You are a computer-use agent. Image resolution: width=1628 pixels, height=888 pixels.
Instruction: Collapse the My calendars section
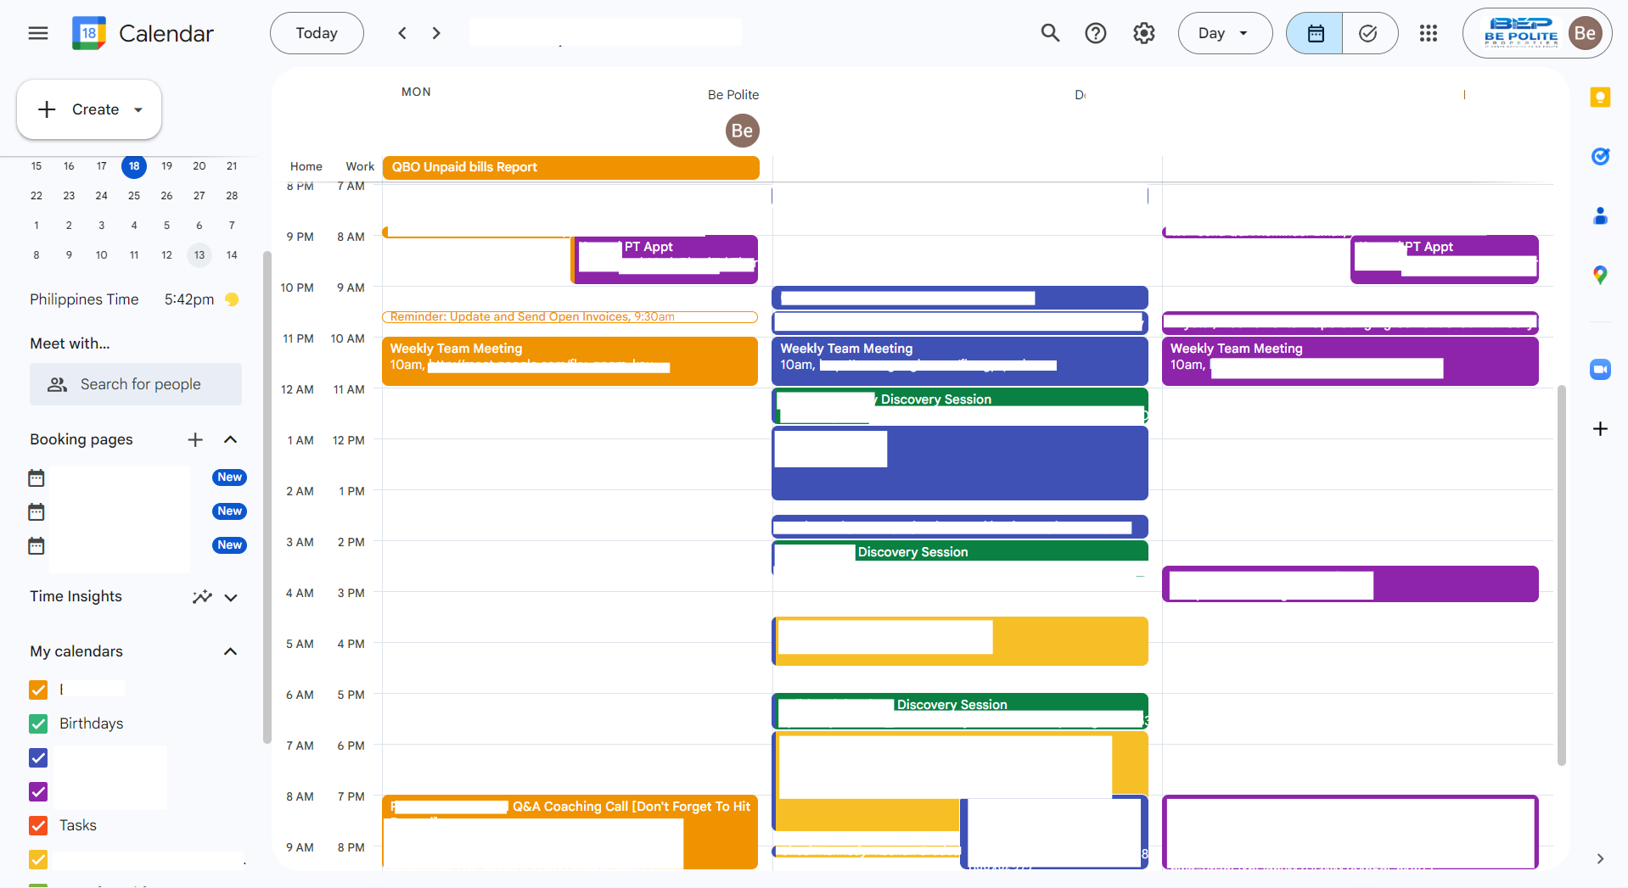coord(230,651)
